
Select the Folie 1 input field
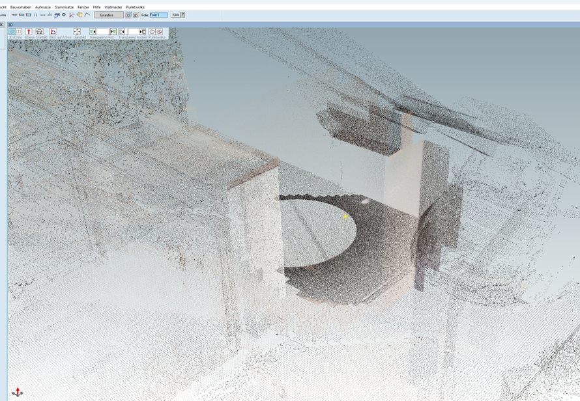coord(159,15)
